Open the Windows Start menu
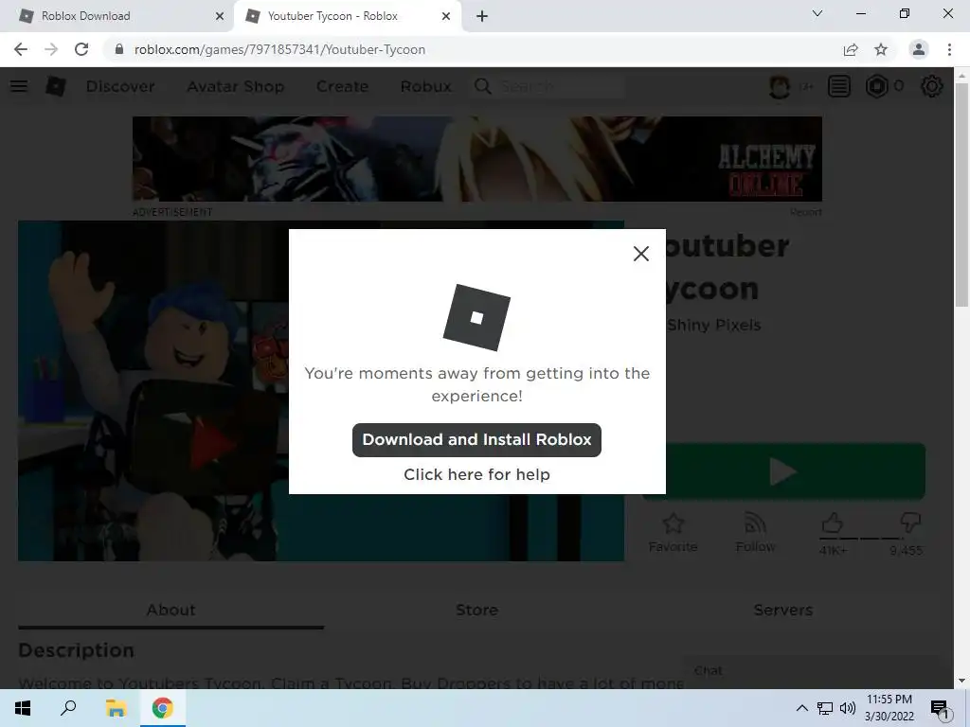 tap(23, 708)
